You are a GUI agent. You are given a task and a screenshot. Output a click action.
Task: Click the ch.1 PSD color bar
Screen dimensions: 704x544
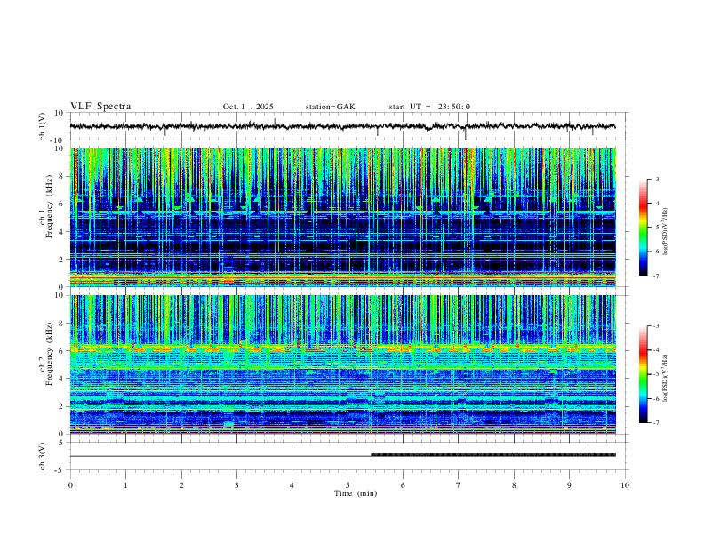(x=643, y=228)
